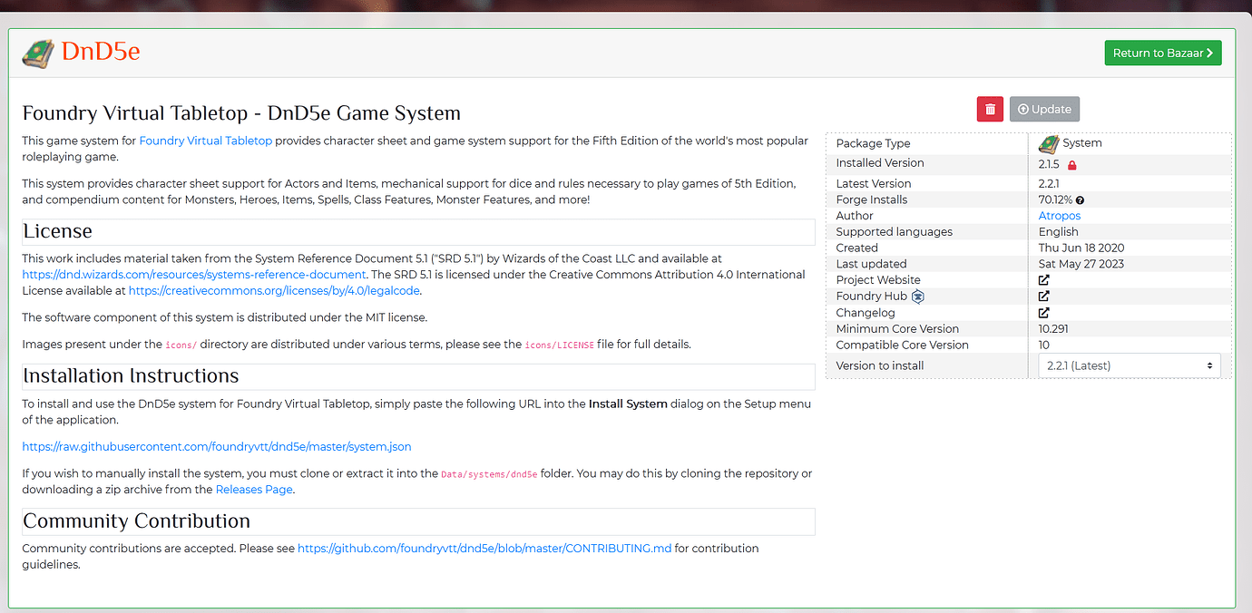Viewport: 1252px width, 613px height.
Task: Click the DnD5e book logo icon
Action: [x=37, y=53]
